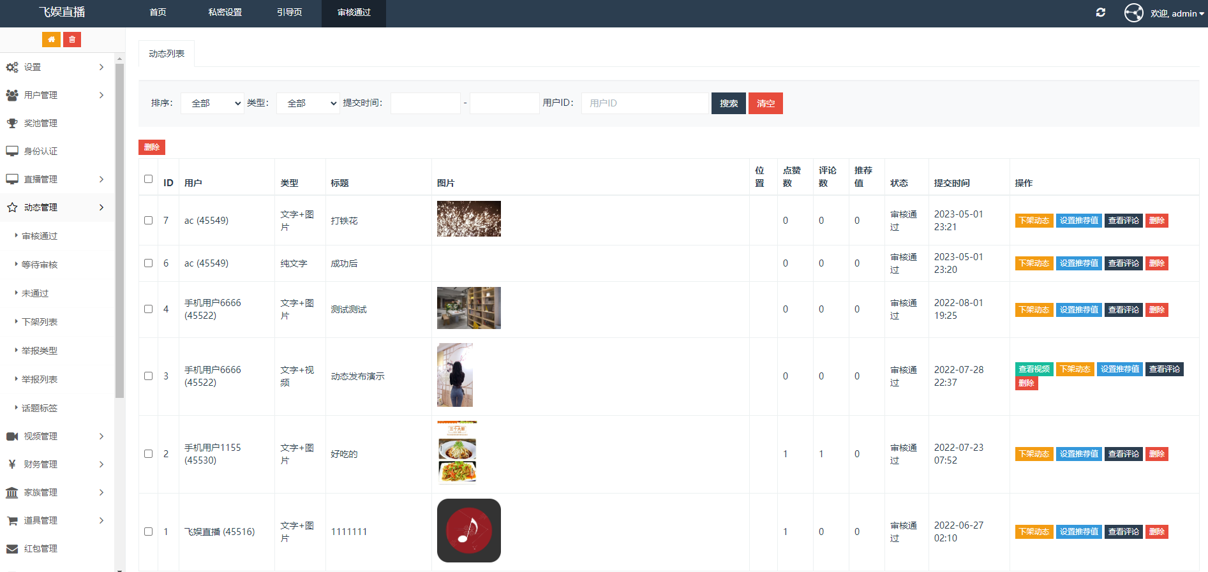
Task: Open the 首页 top tab
Action: [158, 13]
